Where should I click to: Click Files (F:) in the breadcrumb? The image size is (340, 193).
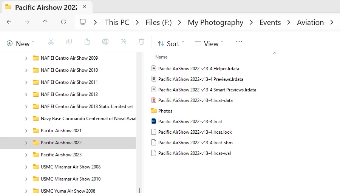tap(159, 22)
